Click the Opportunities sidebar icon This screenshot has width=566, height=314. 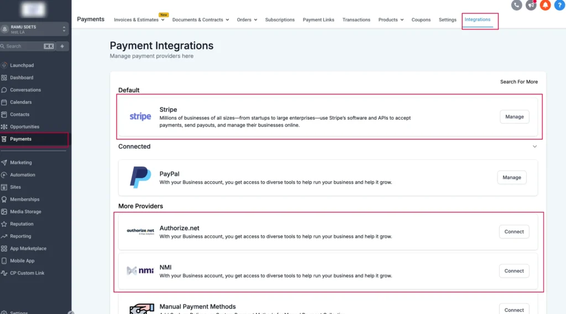coord(4,127)
